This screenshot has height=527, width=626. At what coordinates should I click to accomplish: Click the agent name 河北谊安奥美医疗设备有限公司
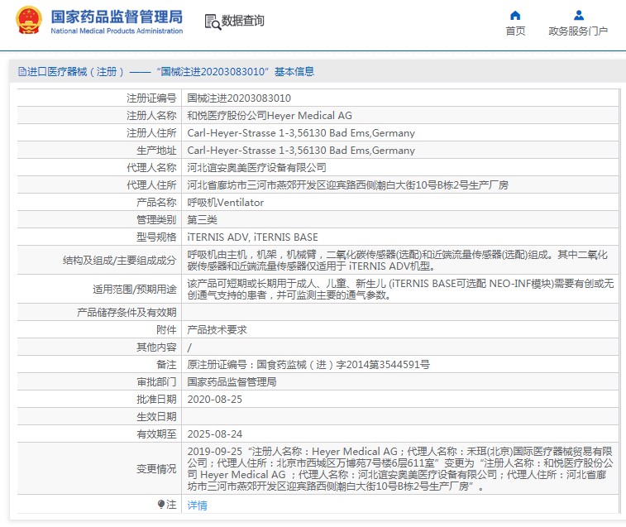click(x=256, y=167)
